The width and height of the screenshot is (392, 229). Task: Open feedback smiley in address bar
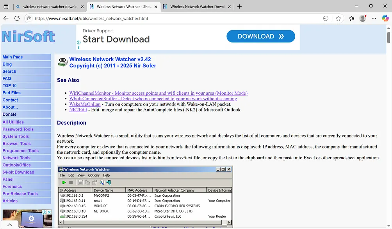pyautogui.click(x=326, y=18)
